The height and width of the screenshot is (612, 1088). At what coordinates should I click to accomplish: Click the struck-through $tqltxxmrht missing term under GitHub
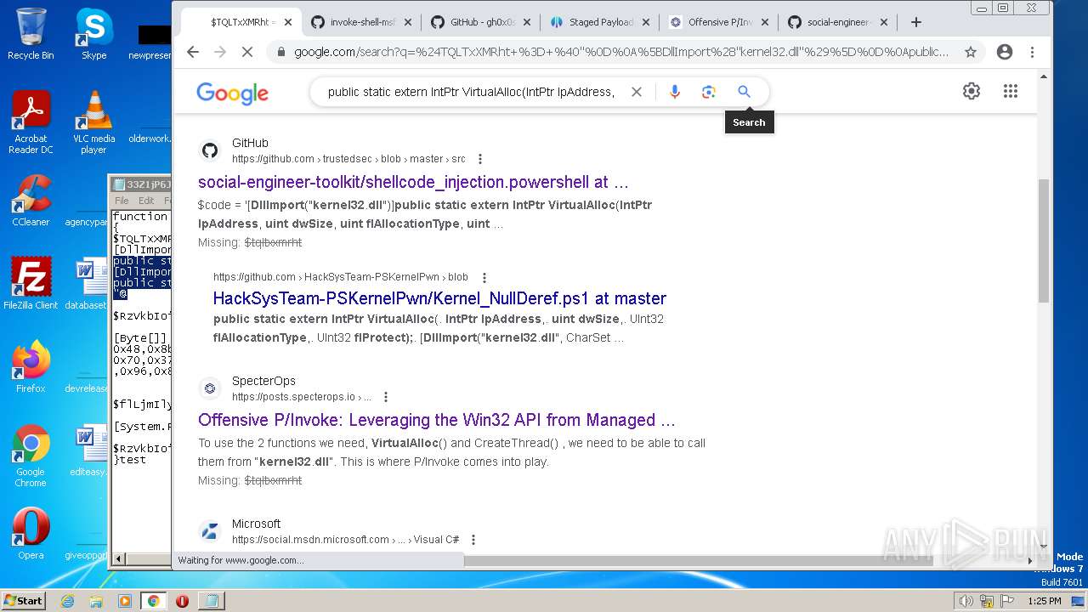[x=273, y=242]
